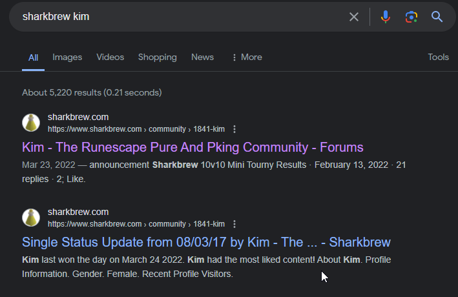Open the Tools filter options
Screen dimensions: 458x297
coord(438,57)
